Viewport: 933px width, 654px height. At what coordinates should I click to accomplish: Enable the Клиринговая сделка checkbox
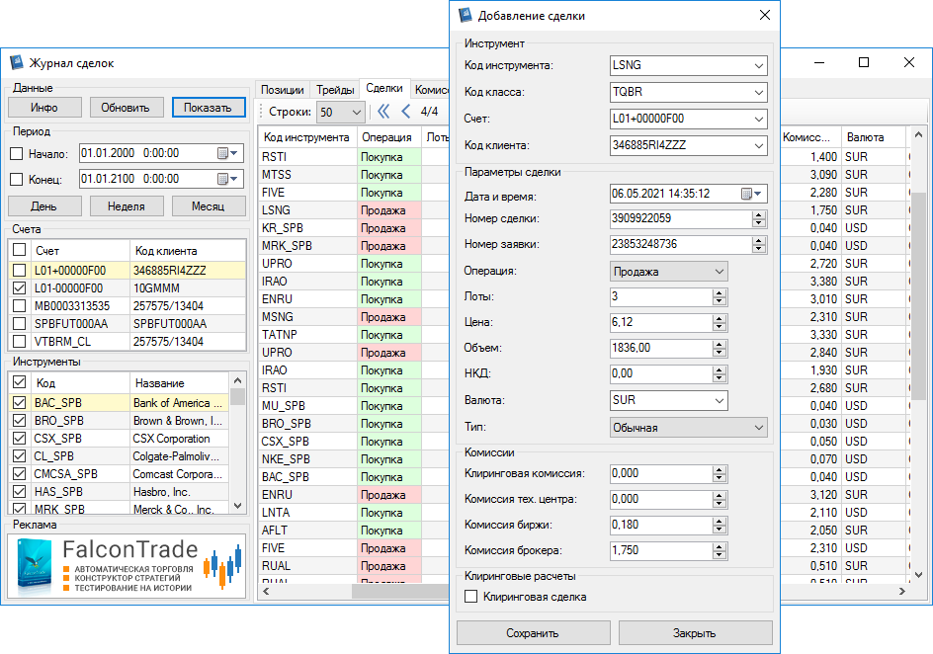pos(470,597)
